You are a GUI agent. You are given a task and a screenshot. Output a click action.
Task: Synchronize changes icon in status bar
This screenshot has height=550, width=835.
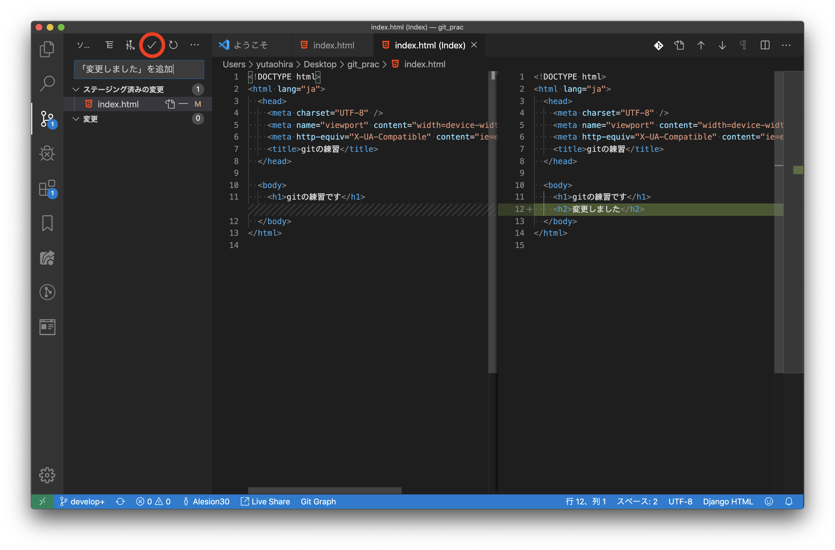click(x=120, y=502)
